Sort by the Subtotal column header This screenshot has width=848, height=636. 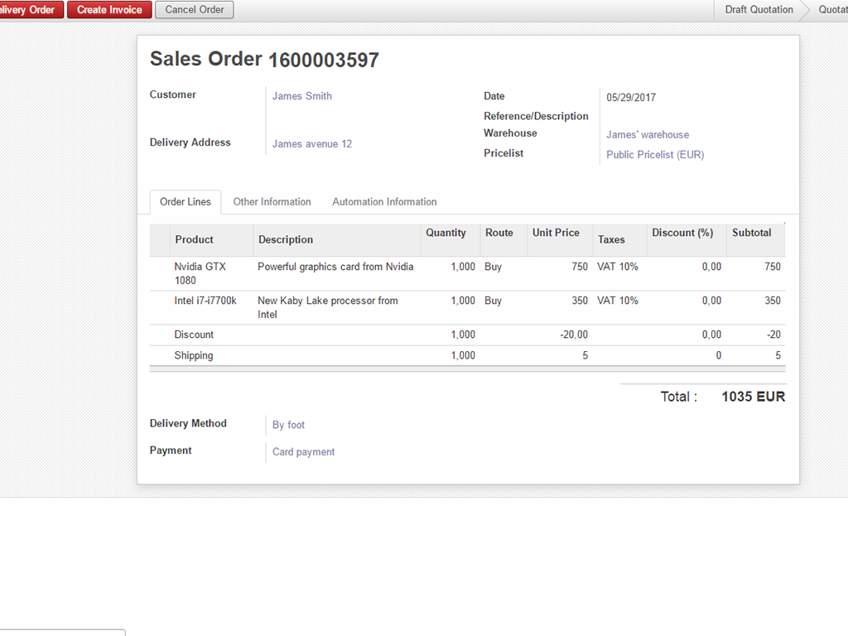(751, 233)
